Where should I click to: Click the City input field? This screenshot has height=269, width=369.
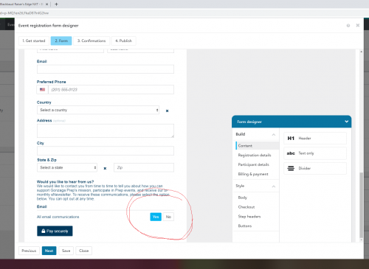coord(106,150)
